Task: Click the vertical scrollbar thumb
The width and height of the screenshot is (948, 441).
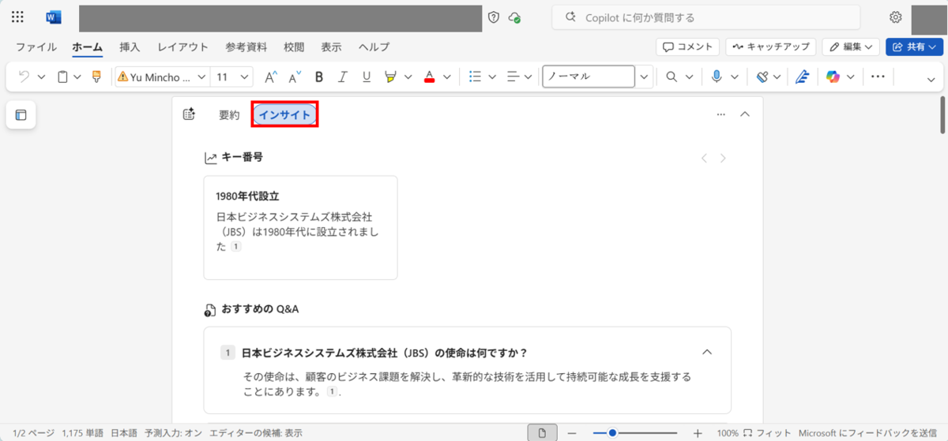Action: click(942, 116)
